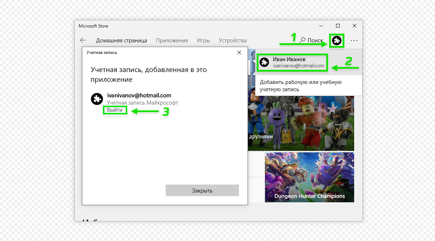Screen dimensions: 435x241
Task: Close the Microsoft Store window
Action: point(354,26)
